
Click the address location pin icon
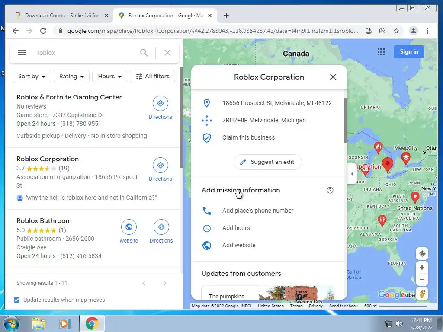207,103
